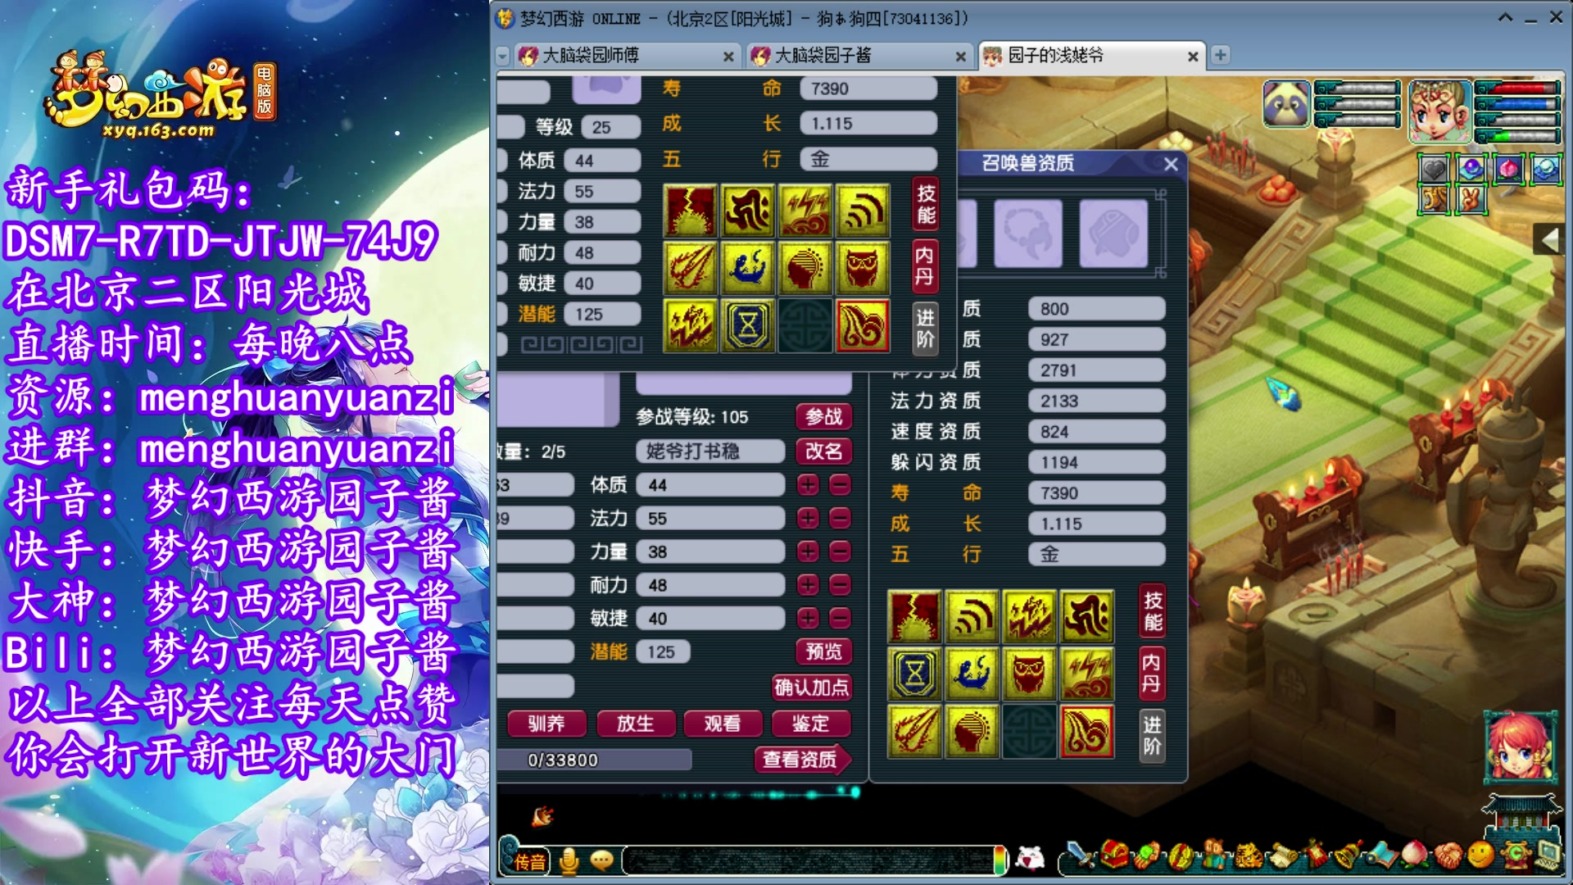Close the 召唤兽资质 panel
1573x885 pixels.
point(1171,164)
